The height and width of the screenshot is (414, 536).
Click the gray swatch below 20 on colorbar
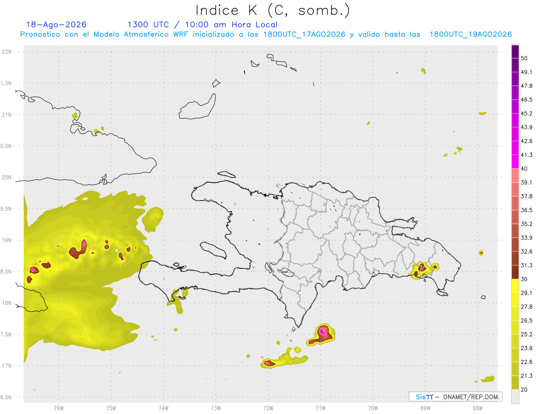(515, 397)
